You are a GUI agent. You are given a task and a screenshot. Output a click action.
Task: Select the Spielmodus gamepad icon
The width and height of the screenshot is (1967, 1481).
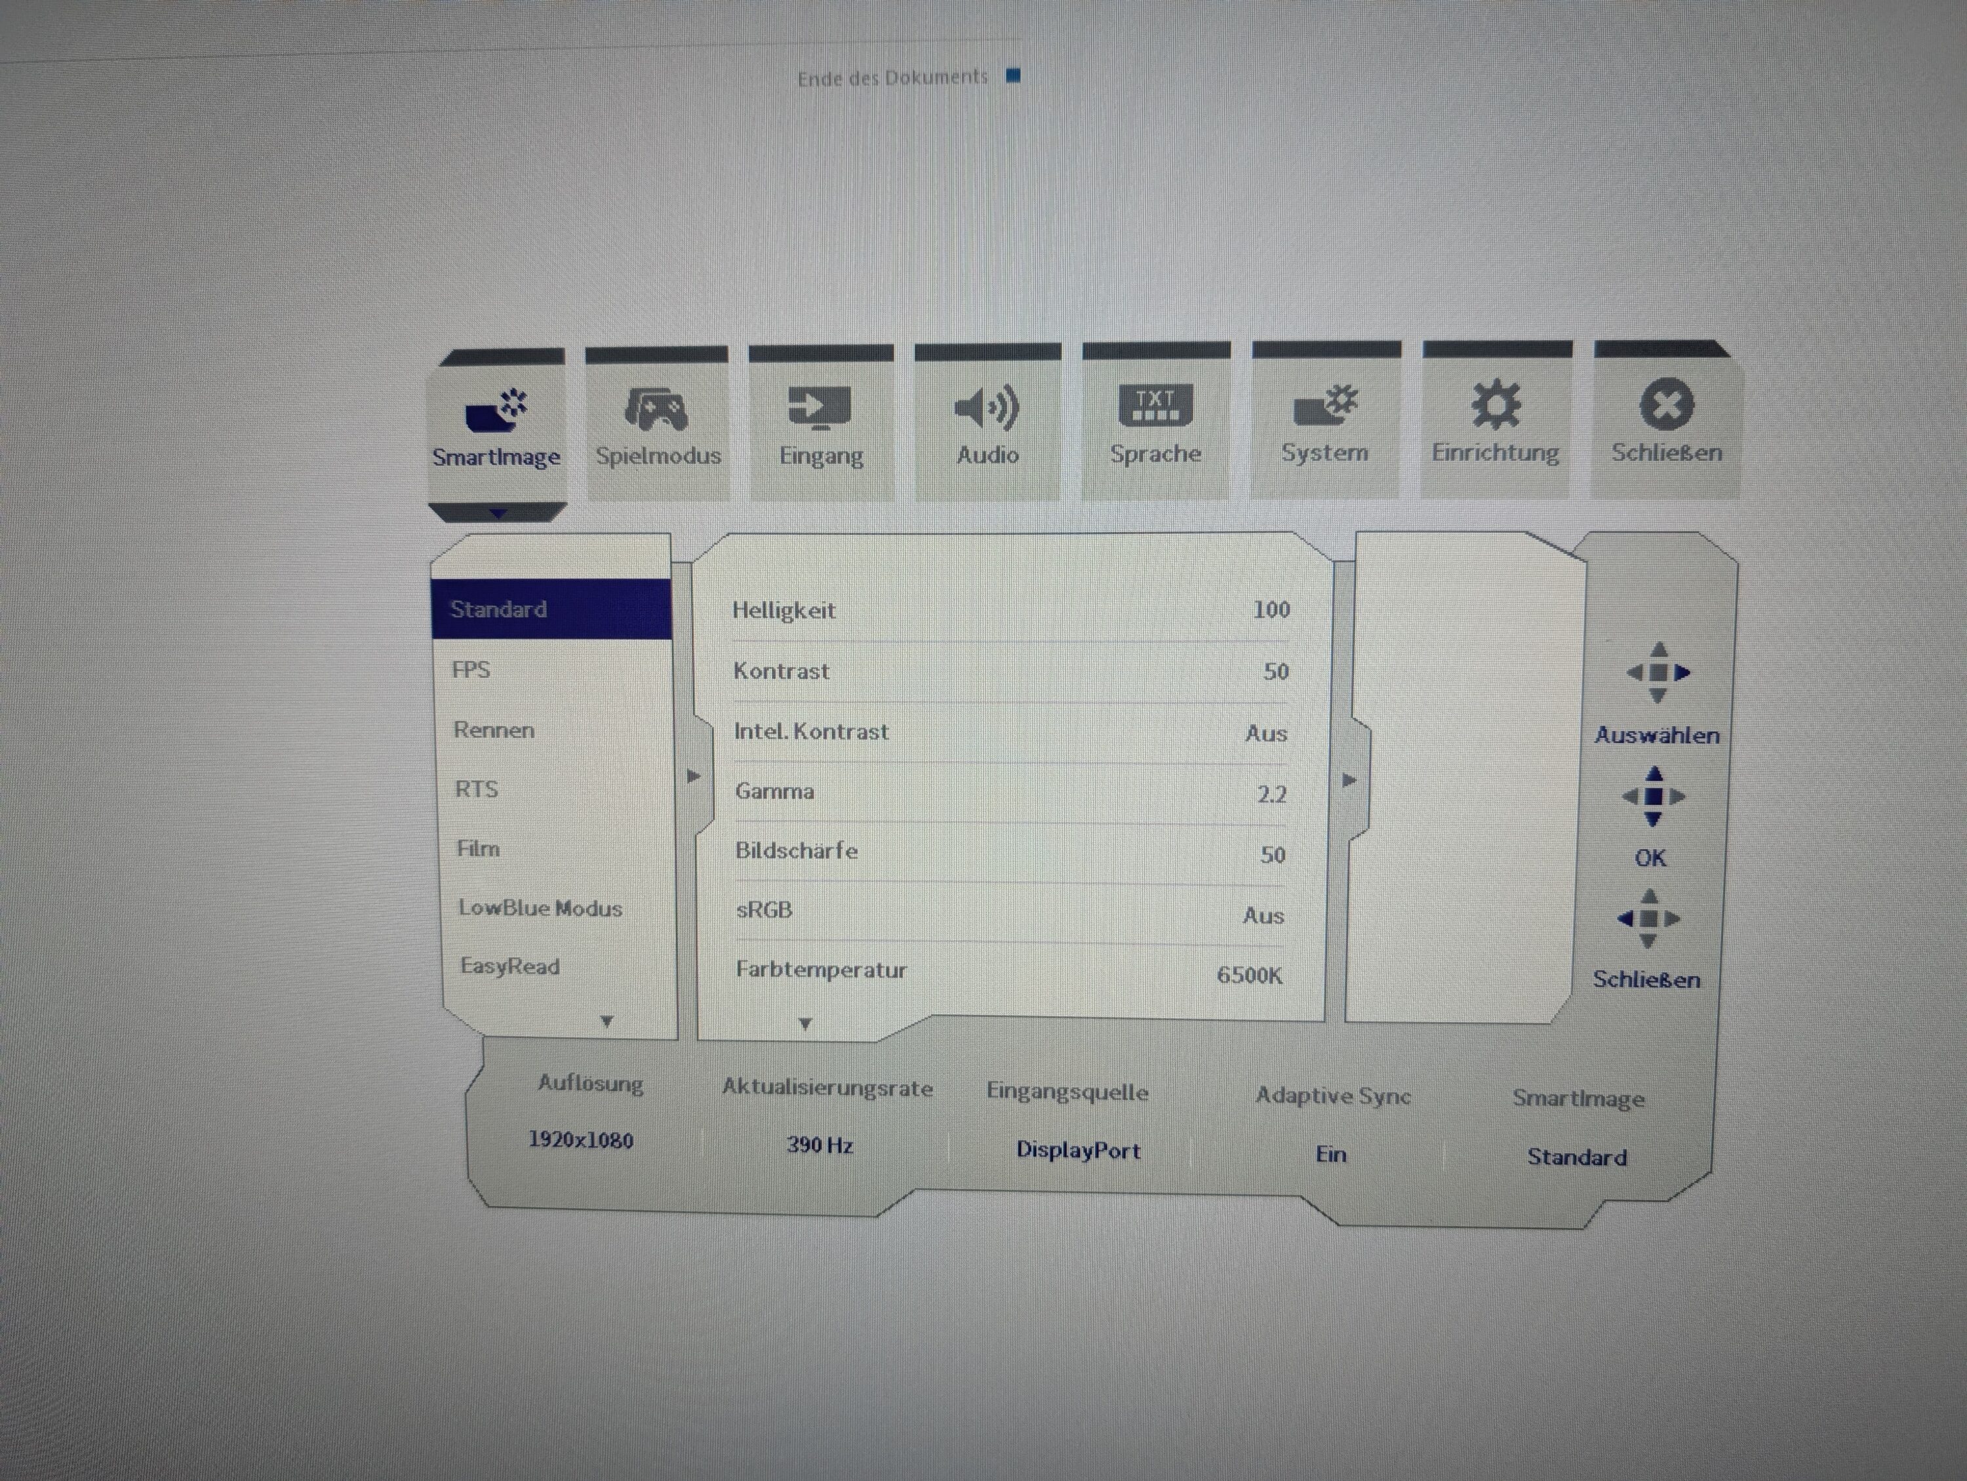coord(656,409)
